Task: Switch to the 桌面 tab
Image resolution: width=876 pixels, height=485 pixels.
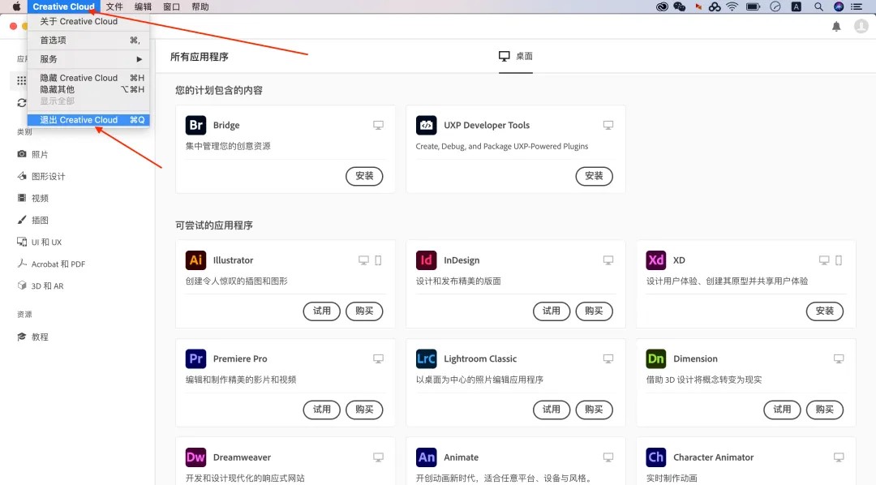Action: point(516,57)
